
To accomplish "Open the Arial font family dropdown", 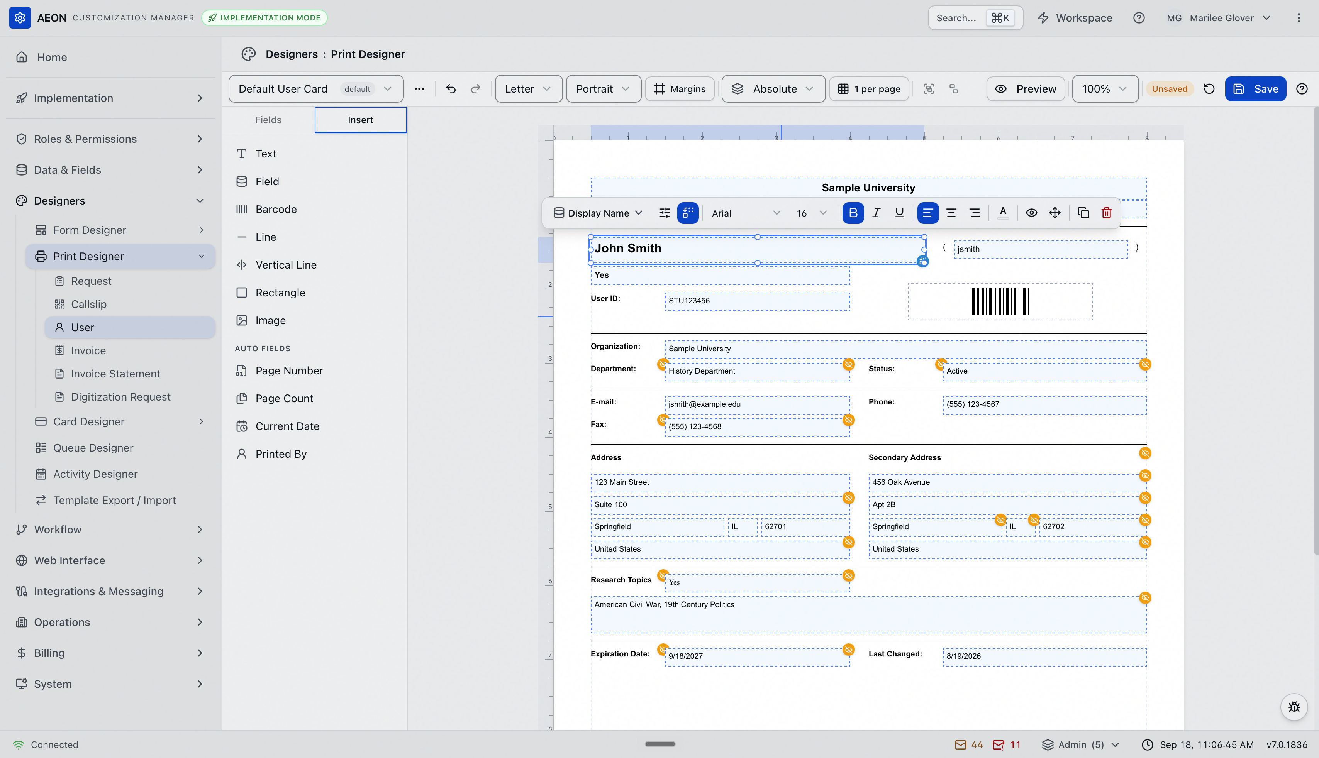I will point(746,213).
